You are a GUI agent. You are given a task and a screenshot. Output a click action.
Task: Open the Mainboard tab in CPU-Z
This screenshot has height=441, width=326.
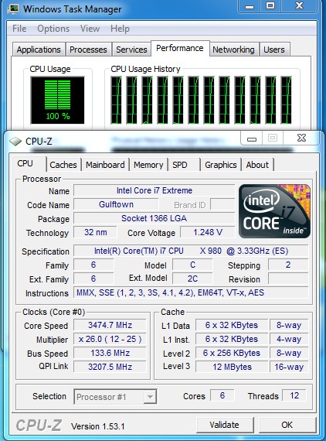[x=105, y=165]
